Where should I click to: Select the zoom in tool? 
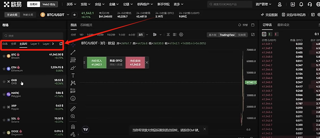73,116
